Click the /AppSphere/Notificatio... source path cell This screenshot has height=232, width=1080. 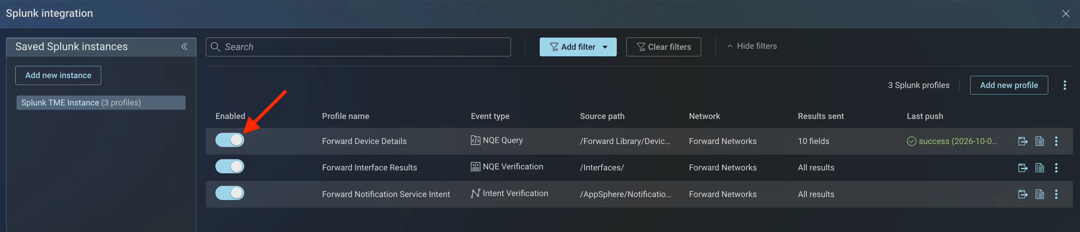point(625,194)
